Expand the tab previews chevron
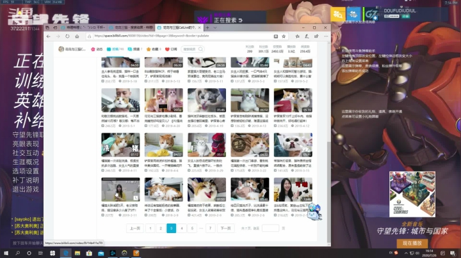461x258 pixels. [215, 27]
